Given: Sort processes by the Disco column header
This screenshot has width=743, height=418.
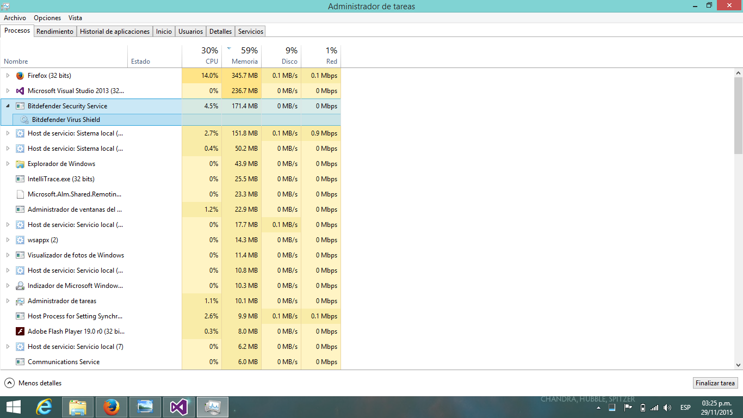Looking at the screenshot, I should (x=281, y=56).
